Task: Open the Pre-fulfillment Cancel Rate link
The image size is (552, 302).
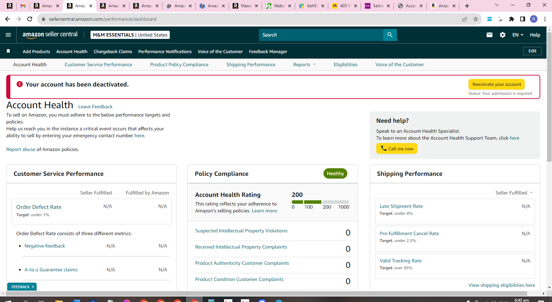Action: point(409,233)
